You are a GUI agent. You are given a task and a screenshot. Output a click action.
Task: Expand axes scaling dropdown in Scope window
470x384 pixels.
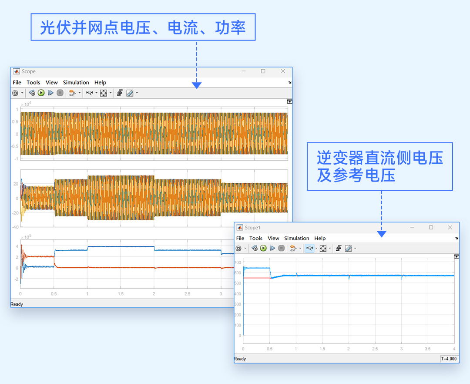(x=111, y=93)
